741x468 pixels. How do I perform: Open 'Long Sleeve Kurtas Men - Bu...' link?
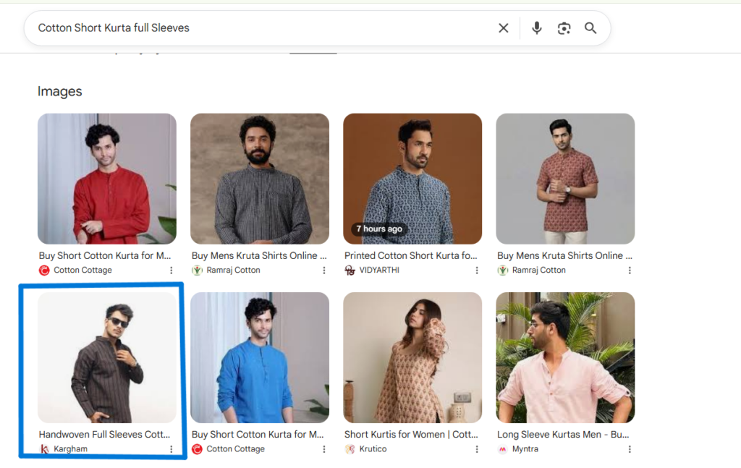click(562, 435)
